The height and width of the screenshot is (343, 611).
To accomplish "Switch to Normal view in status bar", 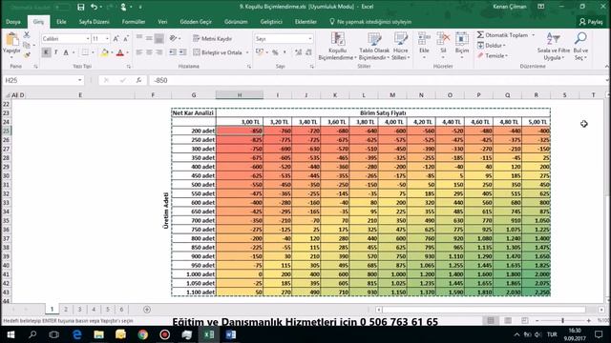I will tap(491, 320).
